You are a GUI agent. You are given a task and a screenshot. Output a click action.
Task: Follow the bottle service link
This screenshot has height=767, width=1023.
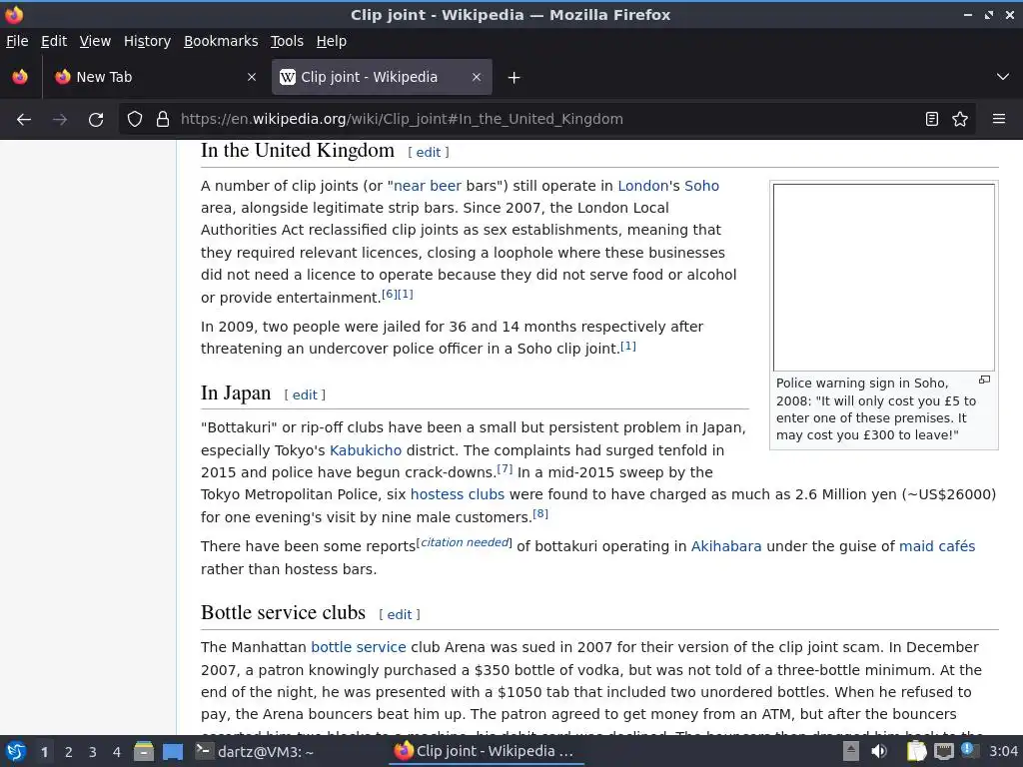(359, 647)
